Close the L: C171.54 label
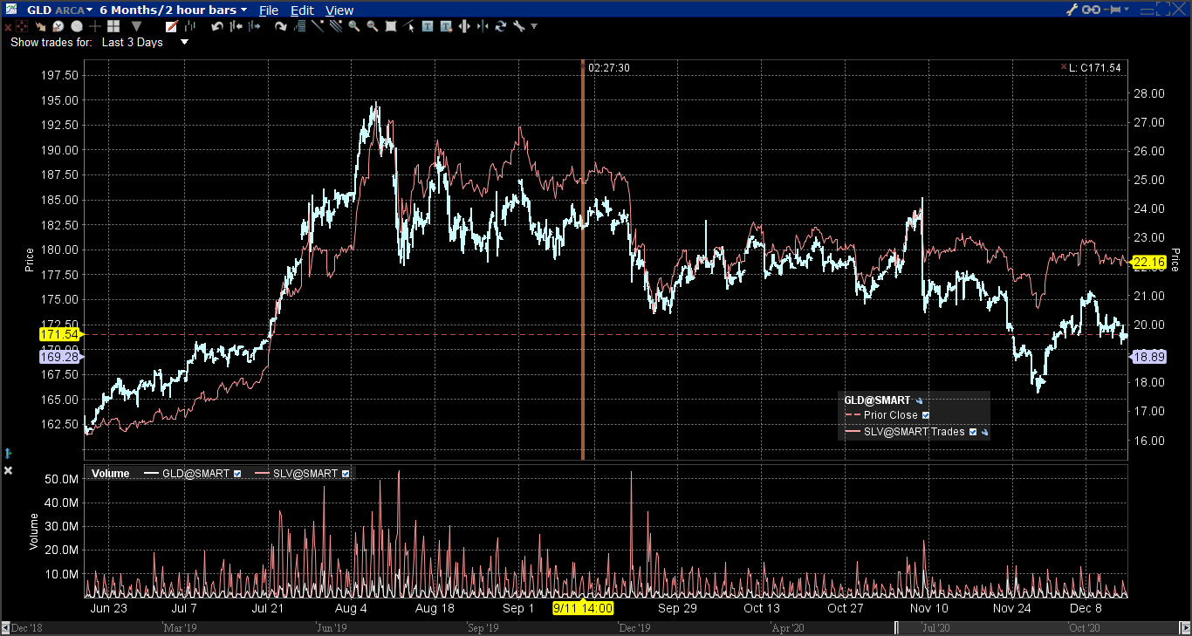Viewport: 1192px width, 636px height. click(1063, 67)
